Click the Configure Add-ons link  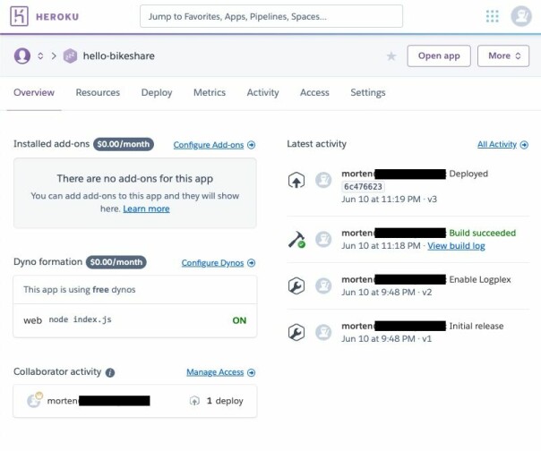pyautogui.click(x=209, y=145)
